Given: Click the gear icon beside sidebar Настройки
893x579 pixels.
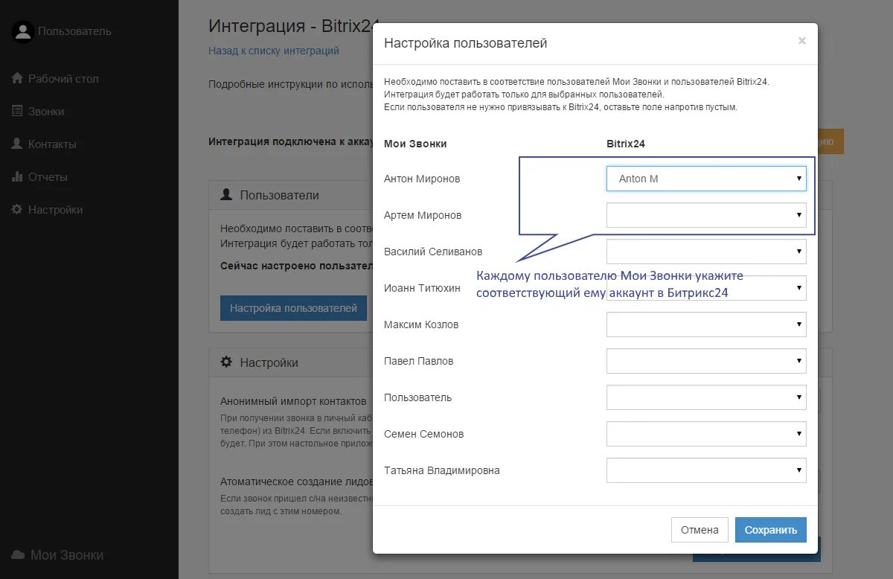Looking at the screenshot, I should (17, 209).
